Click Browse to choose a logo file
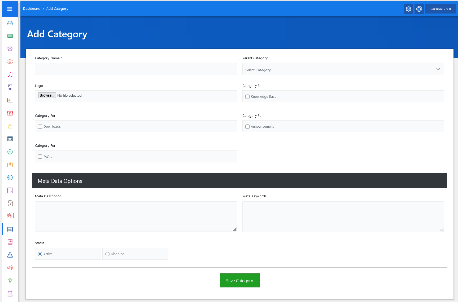The image size is (458, 302). (x=47, y=95)
